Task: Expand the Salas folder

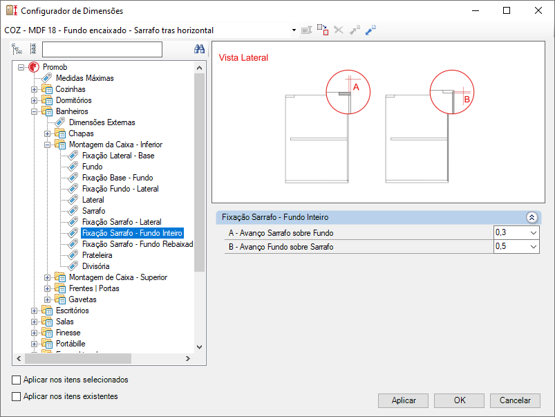Action: [x=35, y=322]
